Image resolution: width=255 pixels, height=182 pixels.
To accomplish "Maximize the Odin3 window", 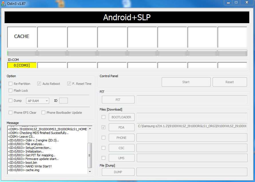I will (236, 3).
